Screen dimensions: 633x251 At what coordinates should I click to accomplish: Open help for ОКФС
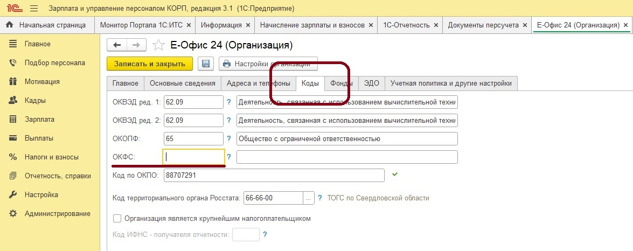(229, 157)
